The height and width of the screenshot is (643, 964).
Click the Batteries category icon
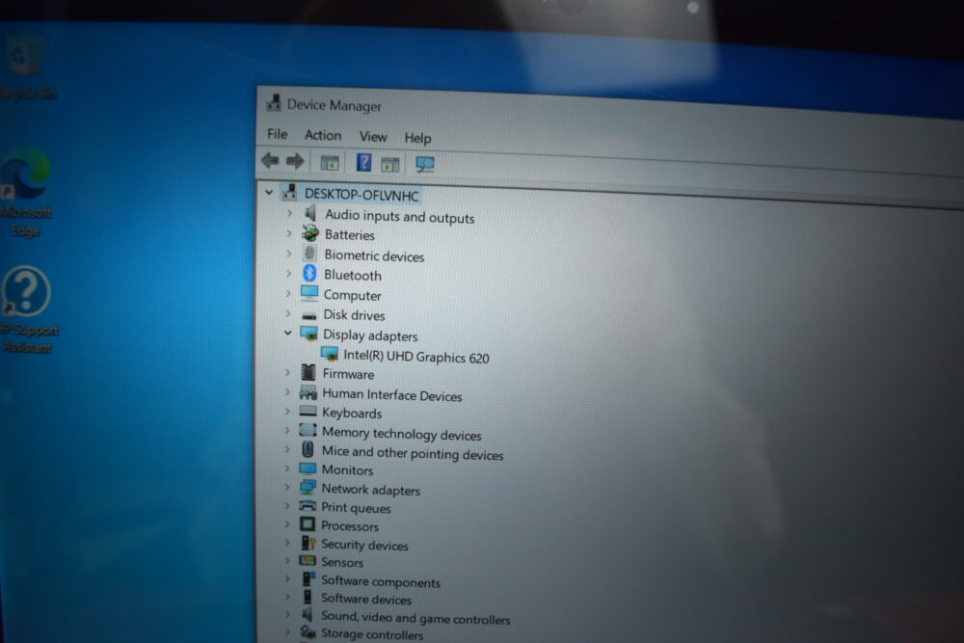point(309,233)
